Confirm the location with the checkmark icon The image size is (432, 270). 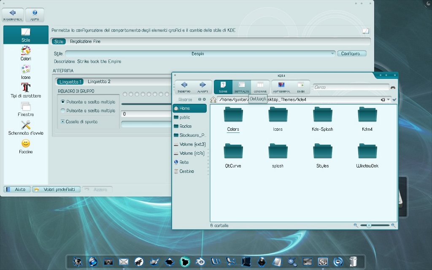(x=394, y=100)
